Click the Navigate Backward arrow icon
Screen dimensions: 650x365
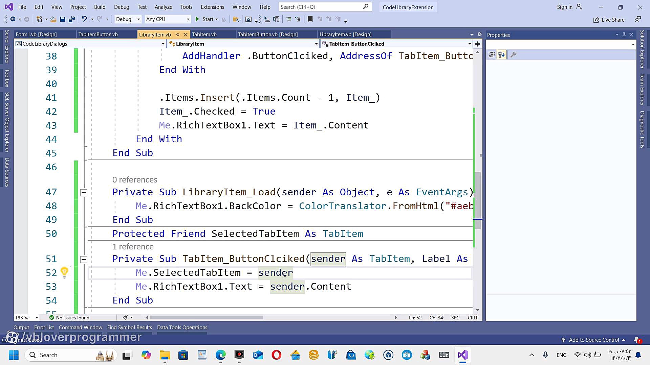13,19
